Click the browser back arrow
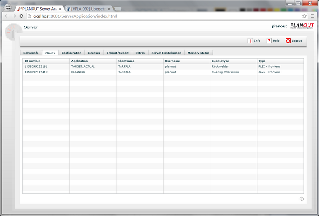Image resolution: width=319 pixels, height=216 pixels. 7,16
